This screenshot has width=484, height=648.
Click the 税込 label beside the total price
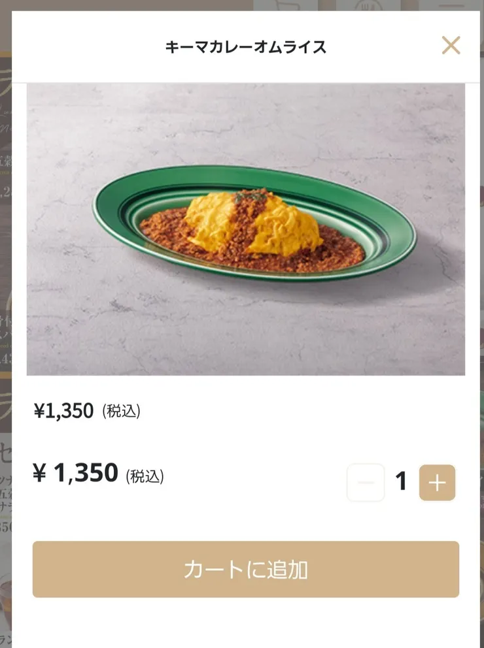(145, 476)
